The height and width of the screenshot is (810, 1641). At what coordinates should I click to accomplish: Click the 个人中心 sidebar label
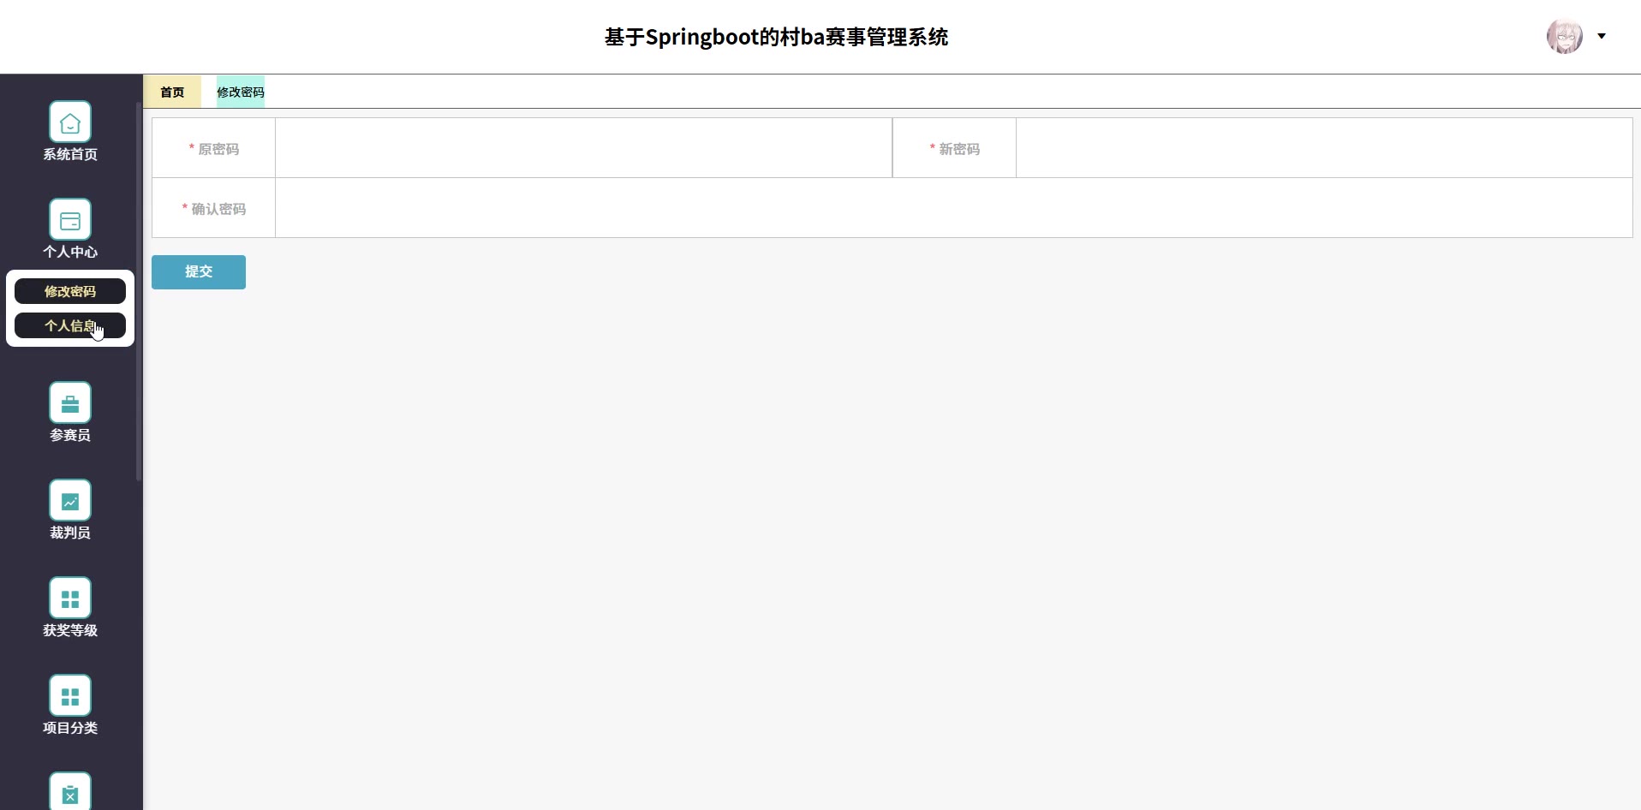70,252
